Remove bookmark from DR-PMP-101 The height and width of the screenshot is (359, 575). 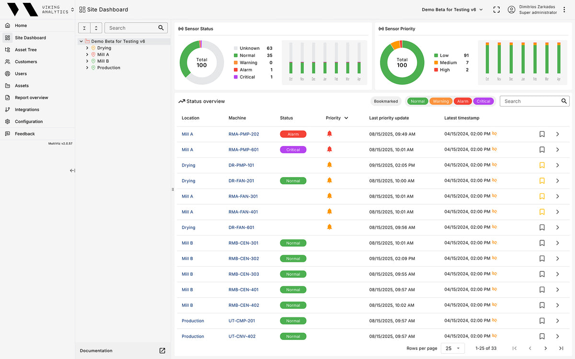[x=542, y=165]
